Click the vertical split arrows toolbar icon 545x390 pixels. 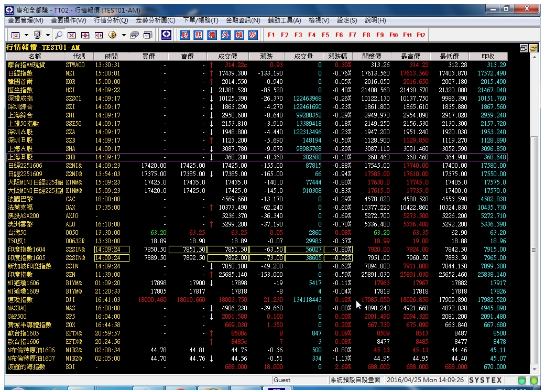[x=85, y=35]
